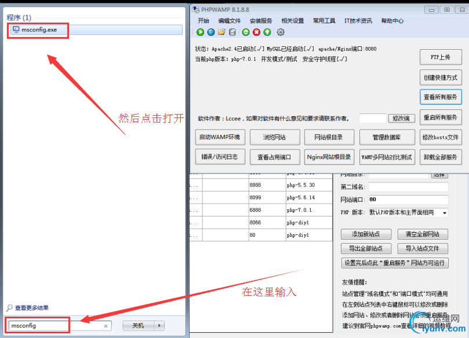This screenshot has height=338, width=469.
Task: Open the msconfig.exe program result
Action: [96, 30]
